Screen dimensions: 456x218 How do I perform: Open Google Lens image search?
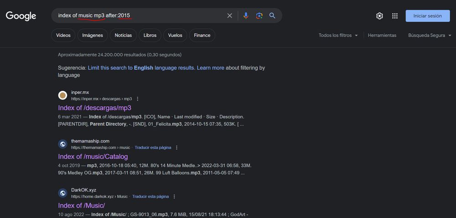coord(259,15)
